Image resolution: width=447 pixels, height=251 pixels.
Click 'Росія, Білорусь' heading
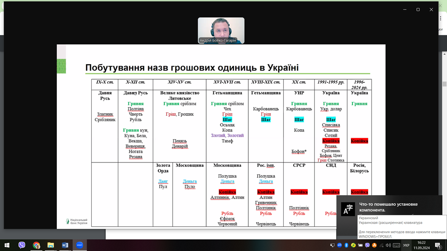[360, 168]
